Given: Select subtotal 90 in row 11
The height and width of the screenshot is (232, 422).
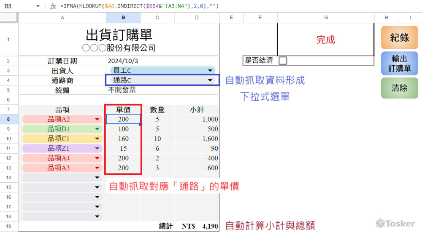Looking at the screenshot, I should click(197, 148).
